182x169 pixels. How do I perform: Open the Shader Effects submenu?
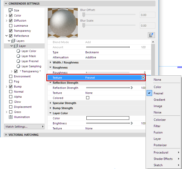click(163, 159)
